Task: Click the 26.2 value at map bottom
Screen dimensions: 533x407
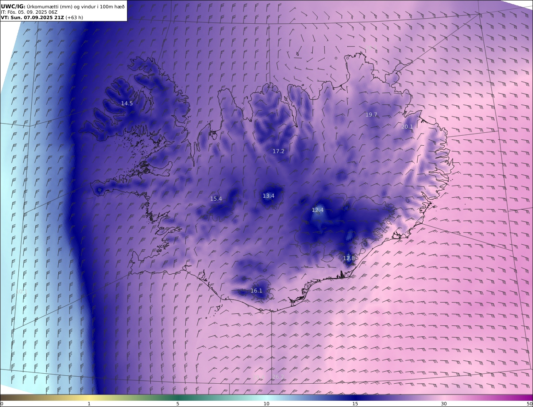Action: 278,377
